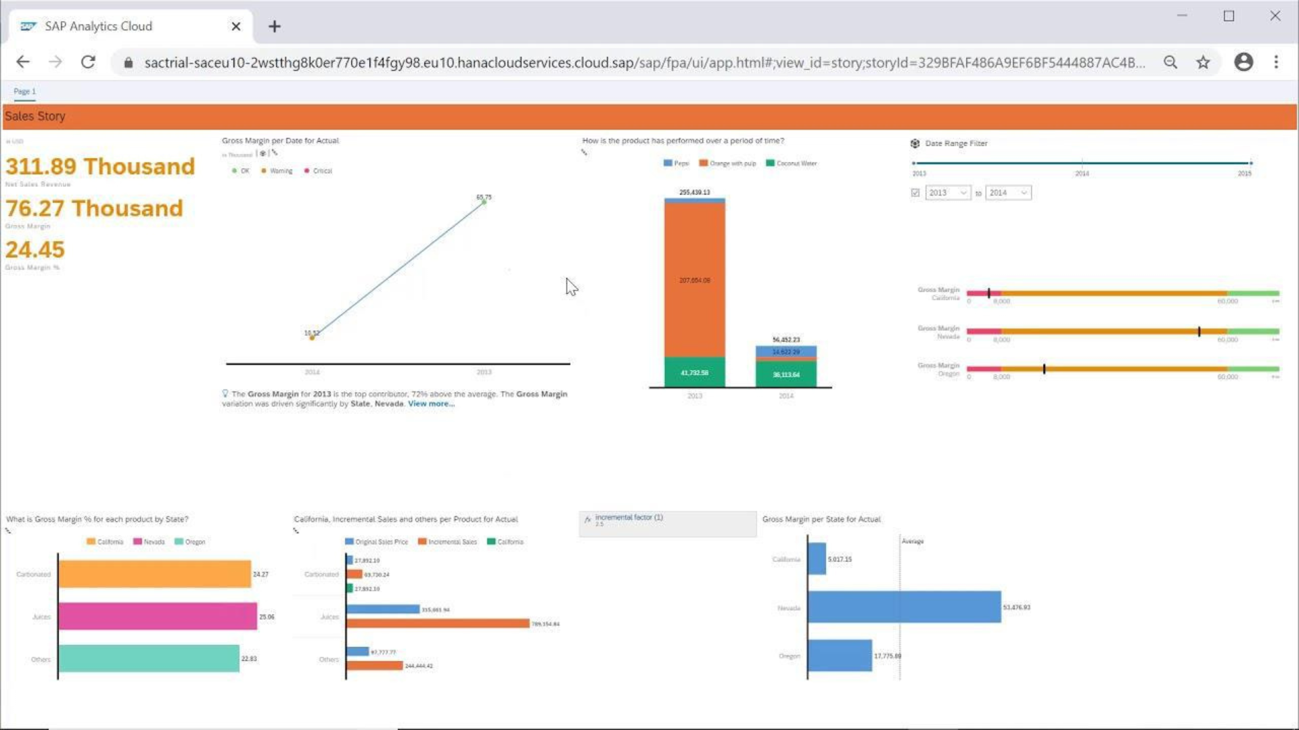Click the OK legend item
Viewport: 1299px width, 730px height.
(x=240, y=171)
